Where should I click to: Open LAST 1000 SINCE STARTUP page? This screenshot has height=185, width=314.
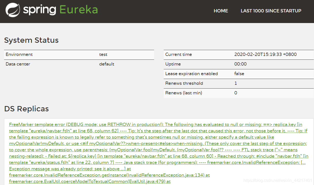pyautogui.click(x=271, y=11)
